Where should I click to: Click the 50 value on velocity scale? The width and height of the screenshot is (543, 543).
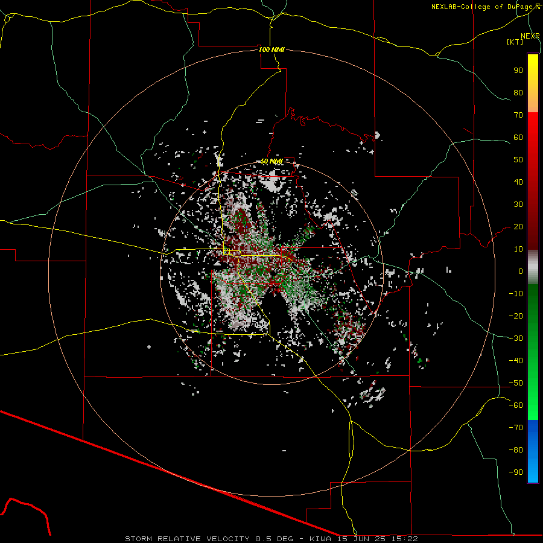click(x=518, y=160)
